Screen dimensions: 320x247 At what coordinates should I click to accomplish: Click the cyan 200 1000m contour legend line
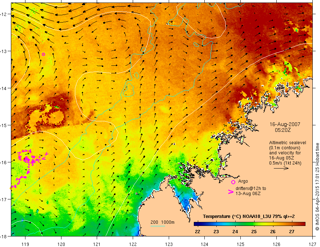pos(158,226)
